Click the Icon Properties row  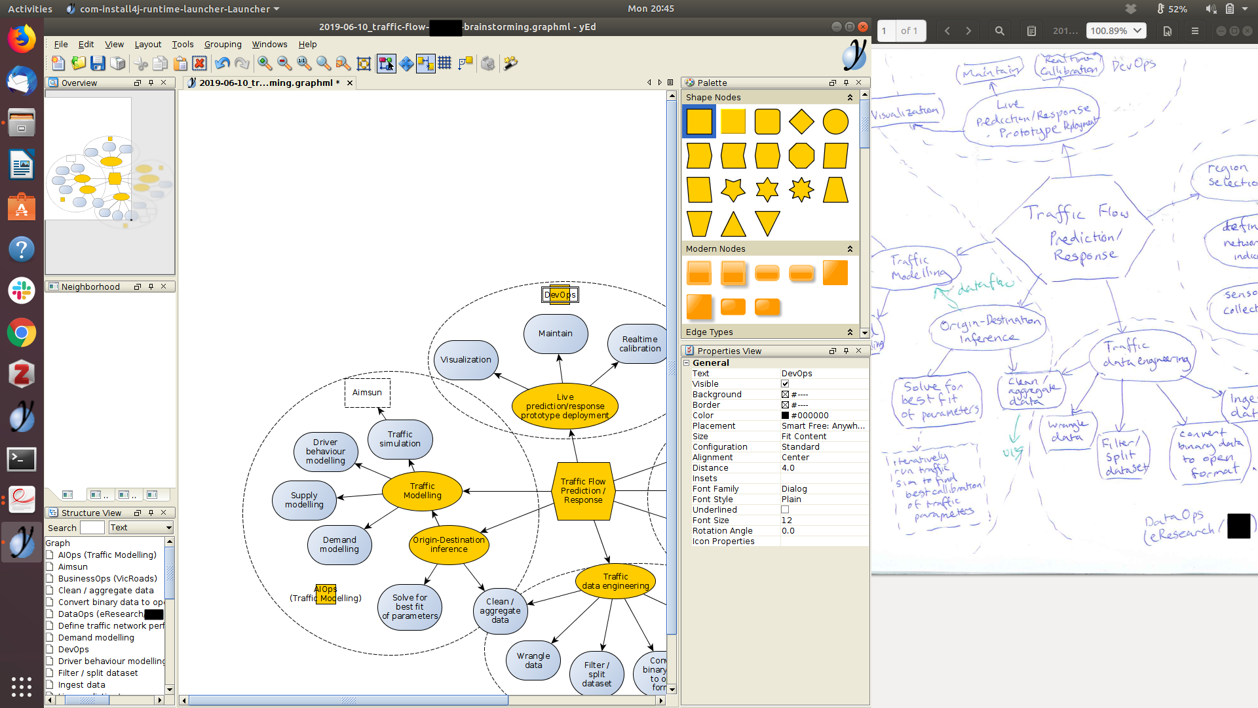(x=723, y=541)
